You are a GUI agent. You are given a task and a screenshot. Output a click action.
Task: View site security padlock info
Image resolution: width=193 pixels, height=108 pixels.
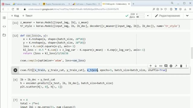point(25,9)
